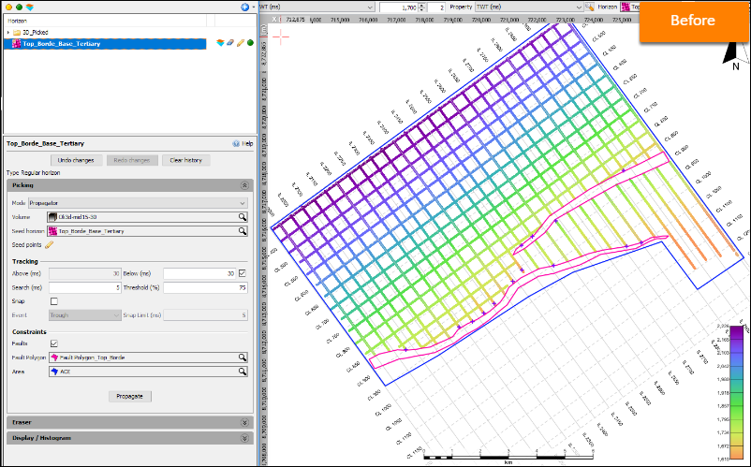Click the horizon layers icon in the panel header

point(30,7)
